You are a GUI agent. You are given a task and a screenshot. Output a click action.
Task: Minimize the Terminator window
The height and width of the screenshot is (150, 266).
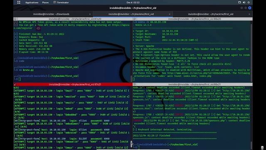click(241, 8)
